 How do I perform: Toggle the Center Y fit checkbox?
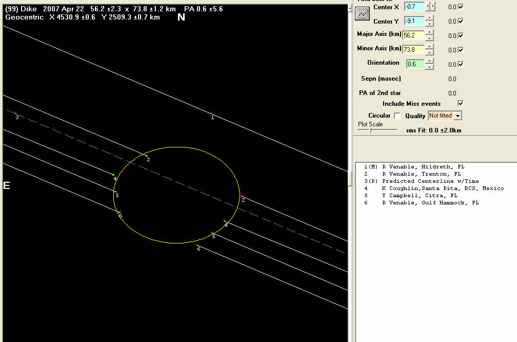[x=461, y=21]
